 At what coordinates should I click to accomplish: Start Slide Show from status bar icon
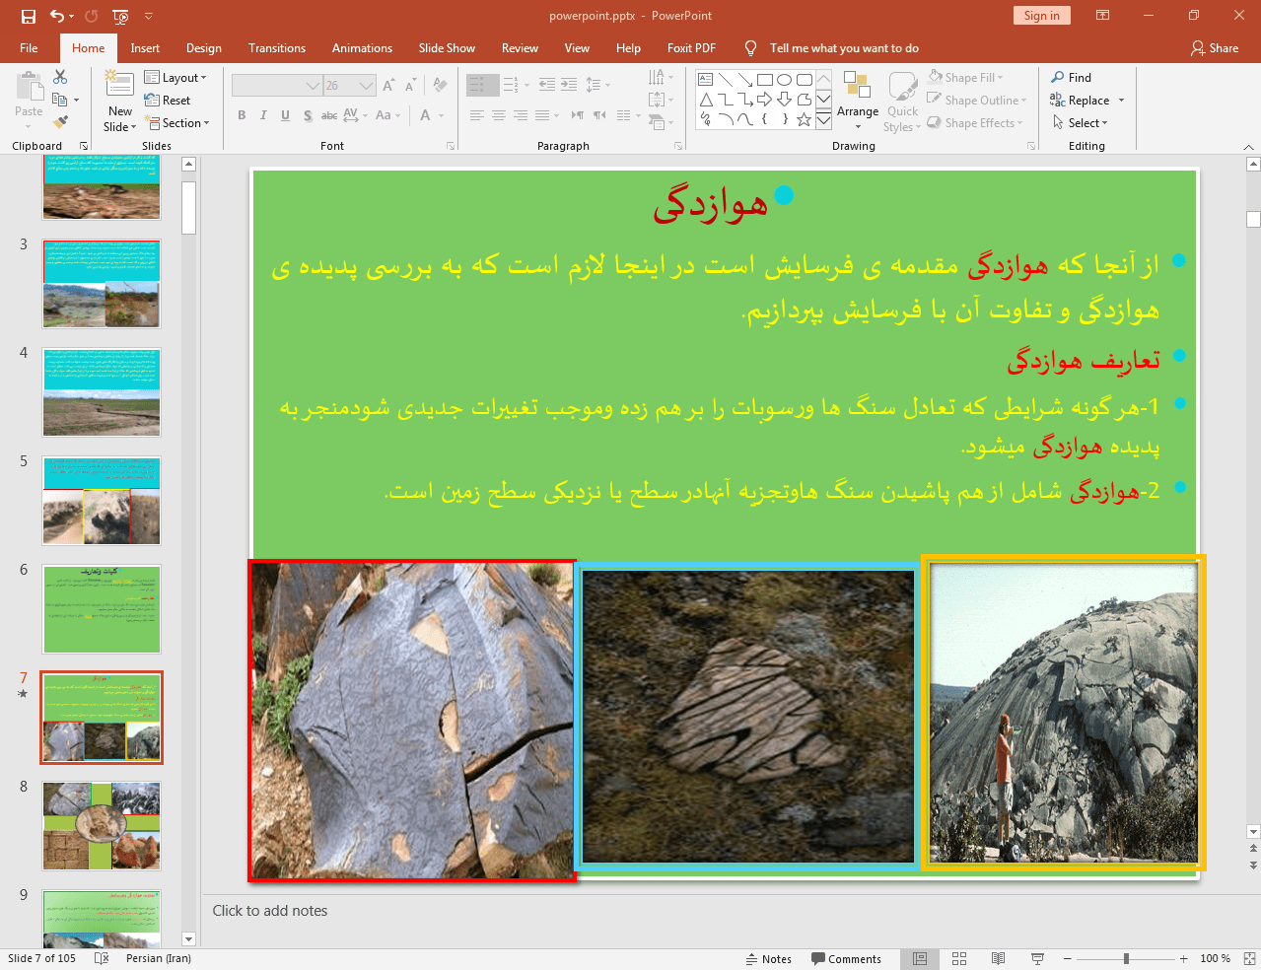pyautogui.click(x=1037, y=958)
